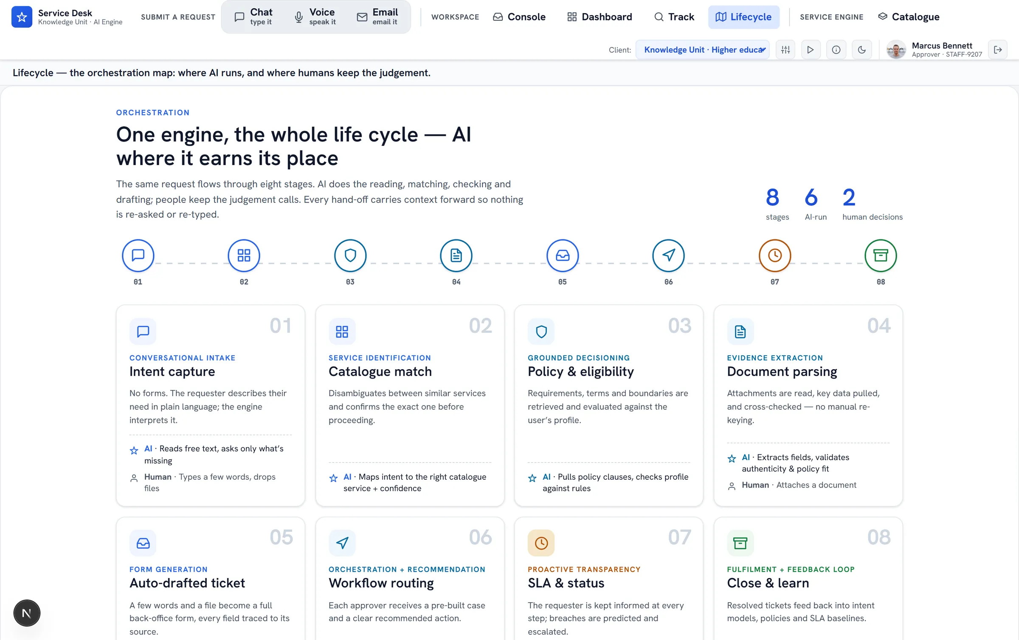The image size is (1019, 640).
Task: Open the Track page
Action: pyautogui.click(x=674, y=17)
